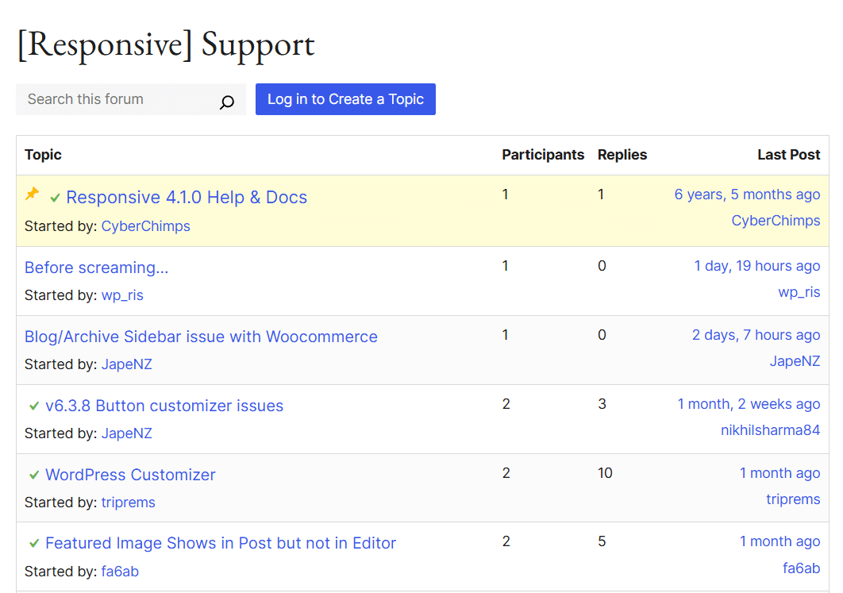Open the WordPress Customizer topic
This screenshot has width=843, height=593.
[131, 475]
